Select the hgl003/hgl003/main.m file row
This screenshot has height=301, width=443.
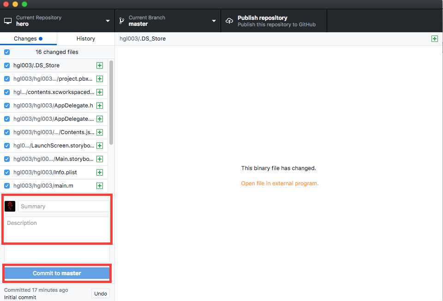[54, 186]
